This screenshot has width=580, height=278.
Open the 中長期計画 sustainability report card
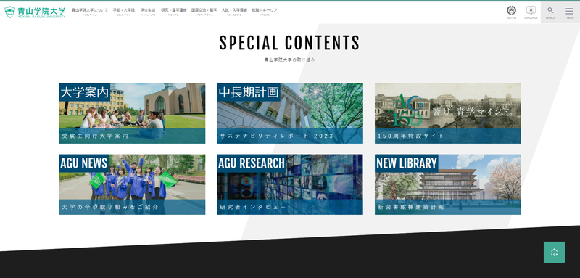(290, 113)
